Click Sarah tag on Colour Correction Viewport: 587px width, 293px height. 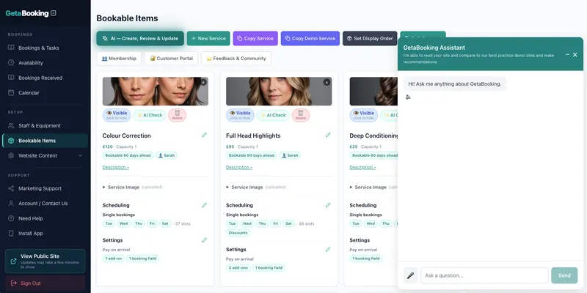coord(167,155)
